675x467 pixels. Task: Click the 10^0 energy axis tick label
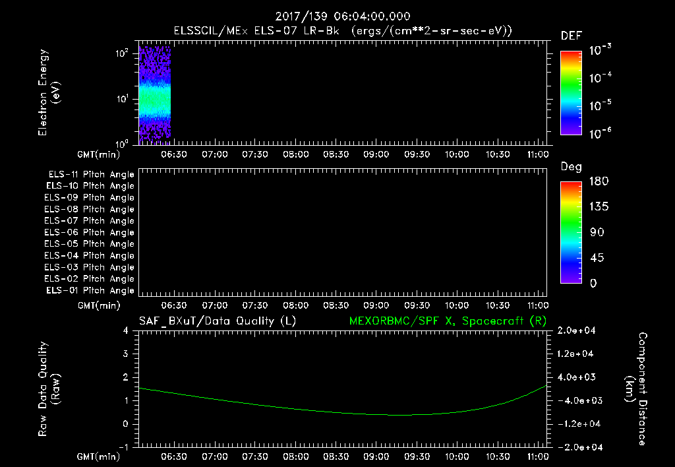point(122,143)
